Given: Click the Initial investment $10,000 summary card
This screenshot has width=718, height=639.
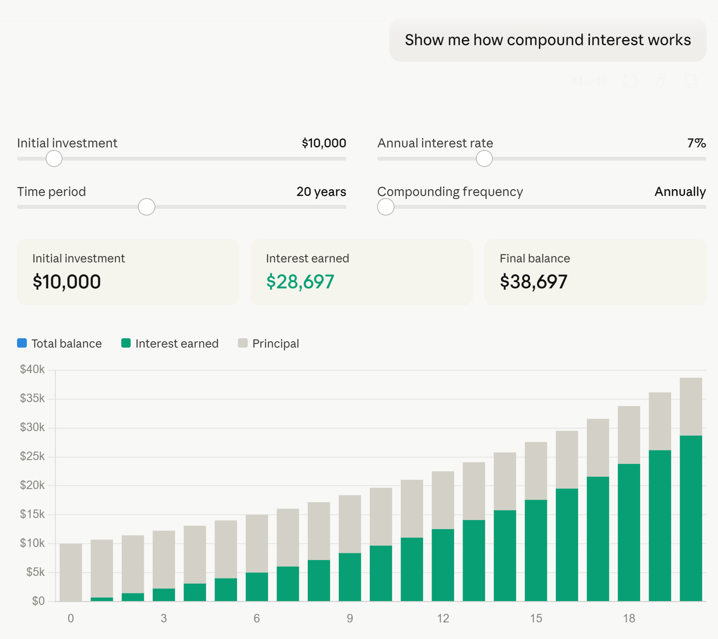Looking at the screenshot, I should click(x=128, y=272).
